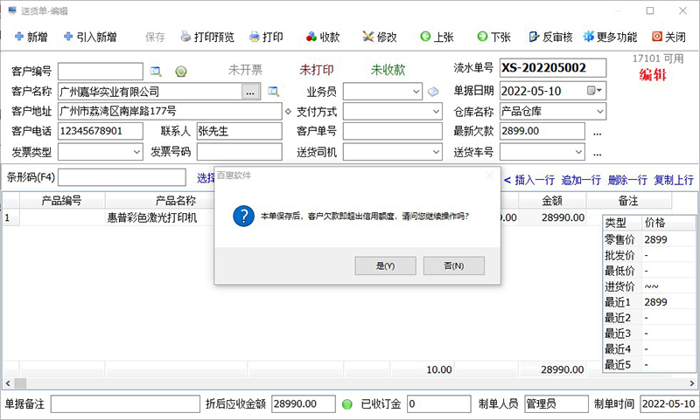The width and height of the screenshot is (700, 420).
Task: Click the 发票号码 input field
Action: click(x=239, y=152)
